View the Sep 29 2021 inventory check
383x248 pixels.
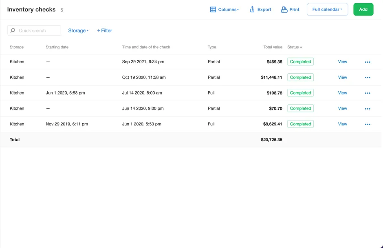(x=342, y=62)
